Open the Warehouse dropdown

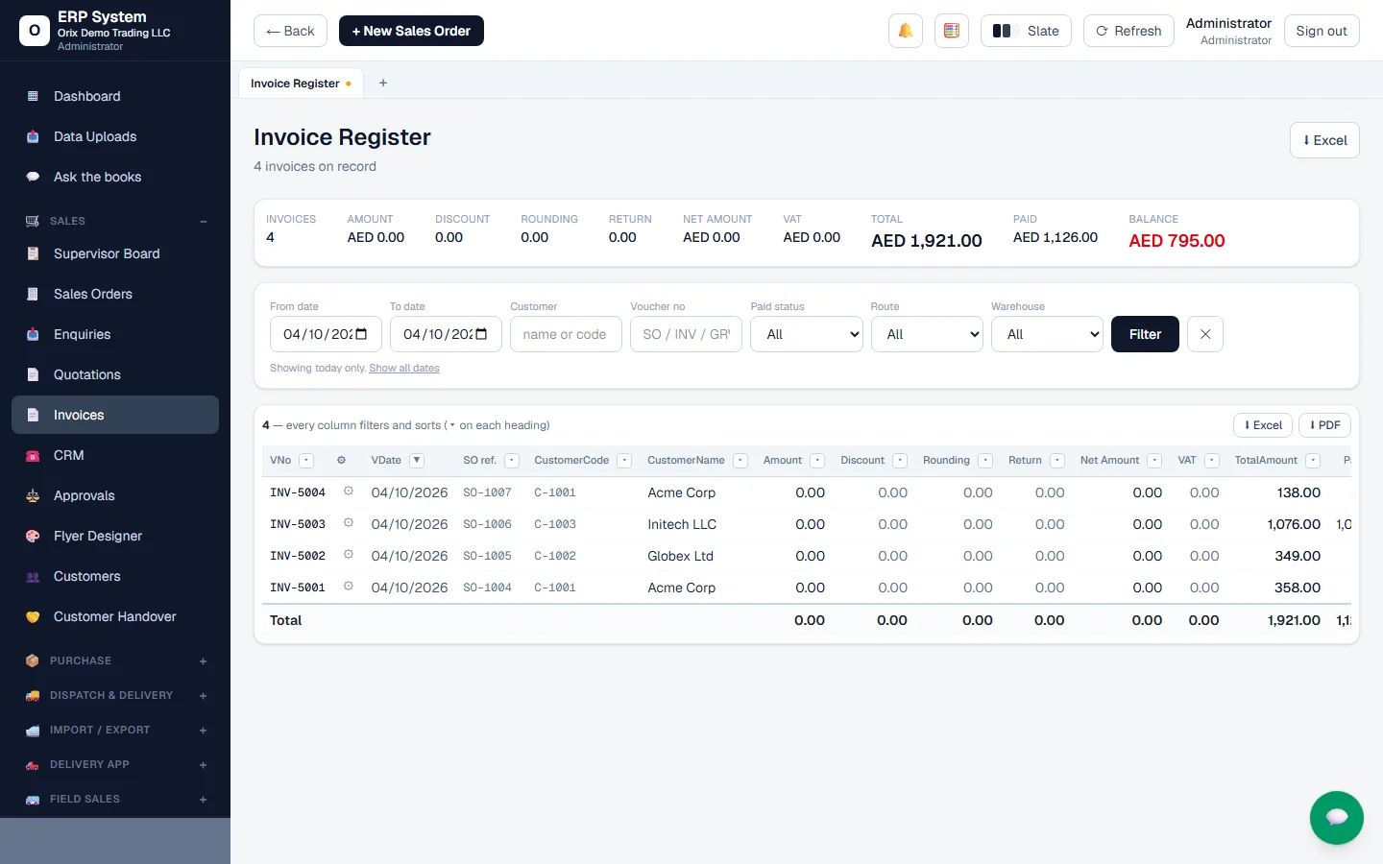click(1047, 334)
